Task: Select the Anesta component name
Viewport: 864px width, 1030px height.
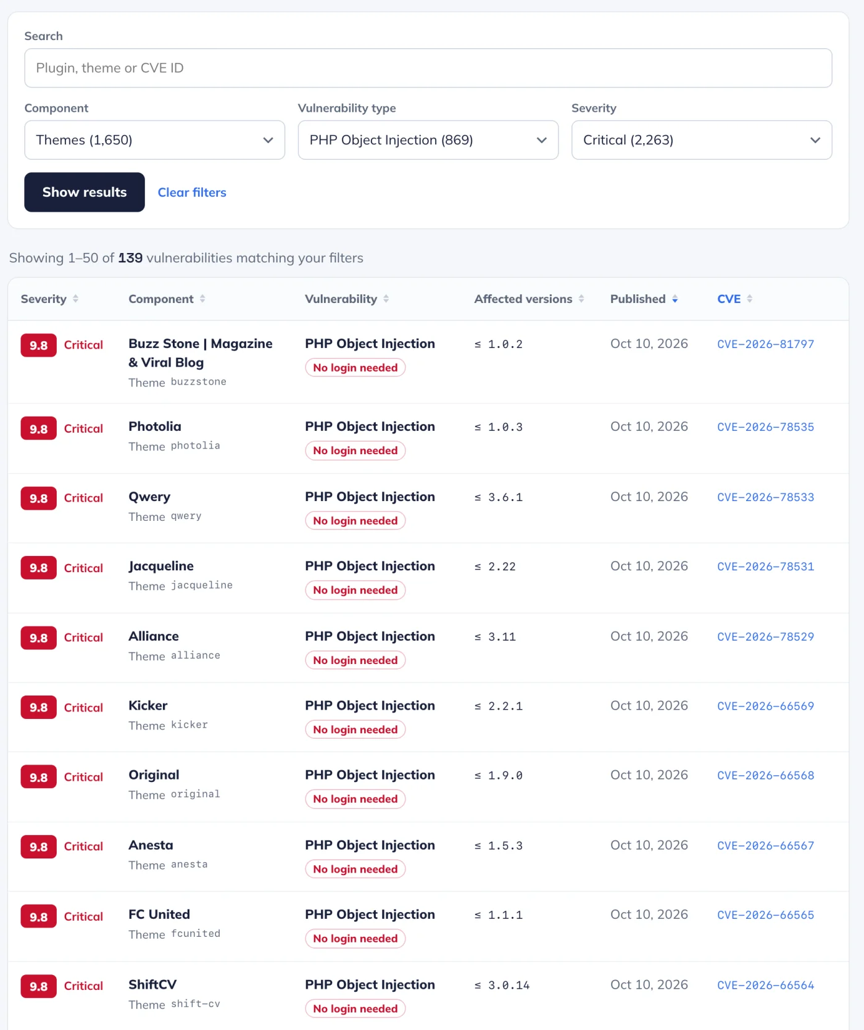Action: point(151,845)
